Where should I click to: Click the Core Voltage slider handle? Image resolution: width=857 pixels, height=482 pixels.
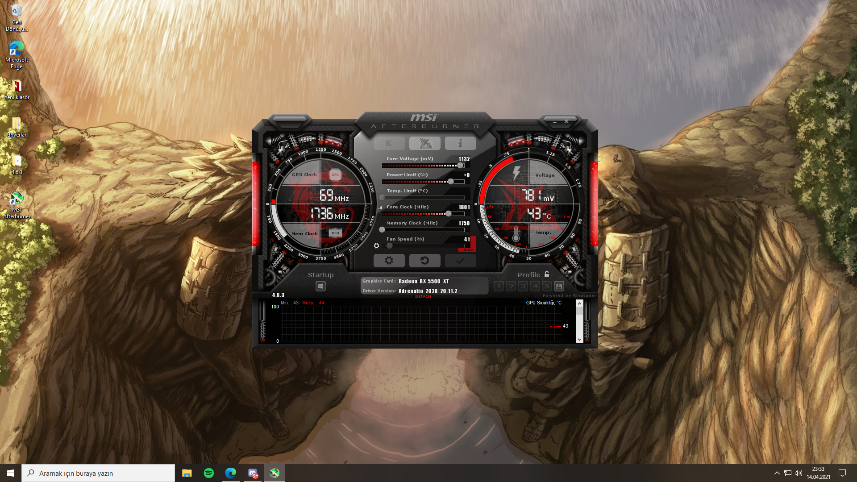[460, 166]
